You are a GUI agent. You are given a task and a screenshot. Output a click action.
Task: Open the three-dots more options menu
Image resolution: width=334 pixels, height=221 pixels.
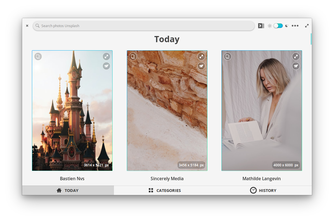tap(295, 26)
